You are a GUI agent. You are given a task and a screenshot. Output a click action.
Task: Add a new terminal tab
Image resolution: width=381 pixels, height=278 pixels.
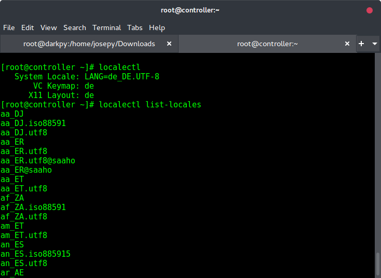(361, 44)
